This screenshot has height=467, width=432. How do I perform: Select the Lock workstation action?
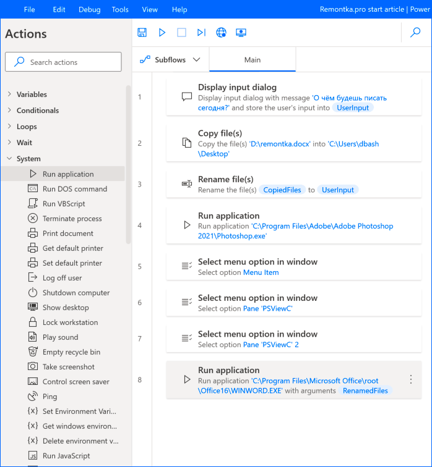pos(63,322)
